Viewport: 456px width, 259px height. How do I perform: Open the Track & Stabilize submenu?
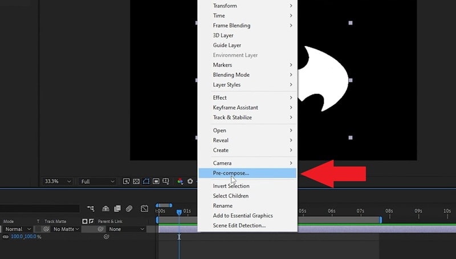coord(247,118)
